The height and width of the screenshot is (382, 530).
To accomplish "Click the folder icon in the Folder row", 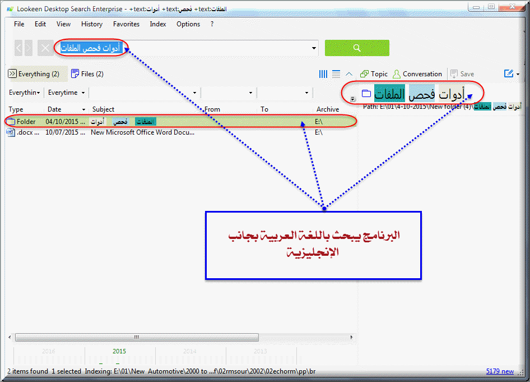I will point(11,122).
